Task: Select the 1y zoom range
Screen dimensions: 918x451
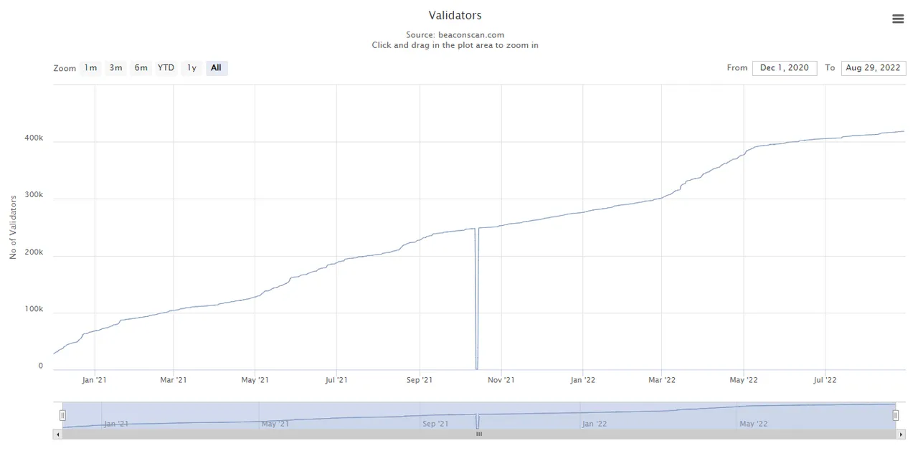Action: tap(191, 68)
